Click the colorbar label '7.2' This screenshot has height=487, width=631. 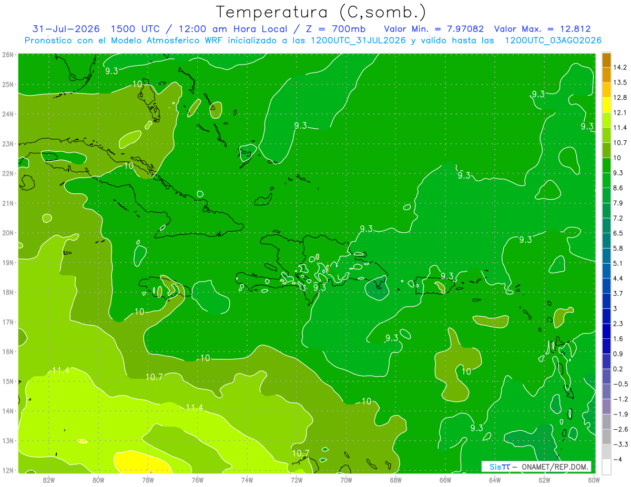pyautogui.click(x=618, y=217)
